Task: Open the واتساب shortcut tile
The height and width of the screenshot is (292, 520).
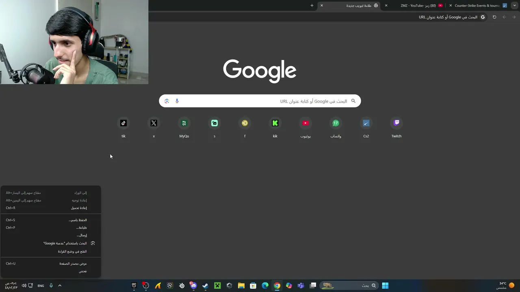Action: pos(336,128)
